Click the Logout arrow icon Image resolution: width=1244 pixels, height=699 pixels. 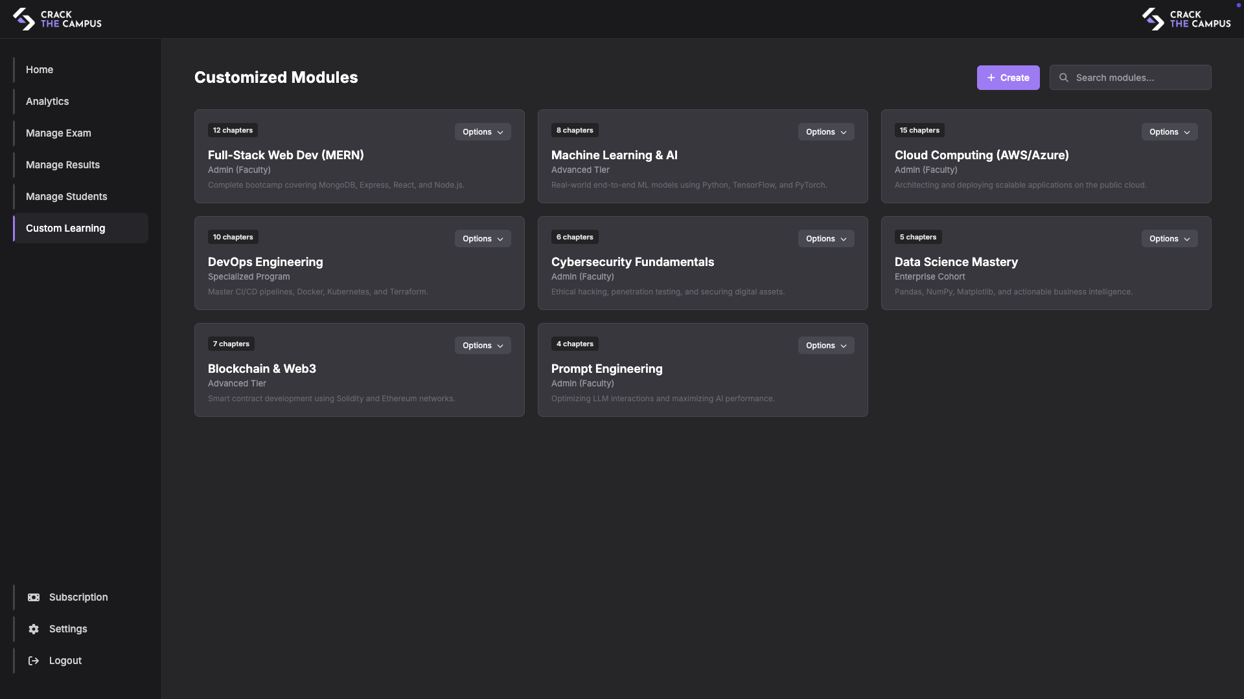[34, 661]
